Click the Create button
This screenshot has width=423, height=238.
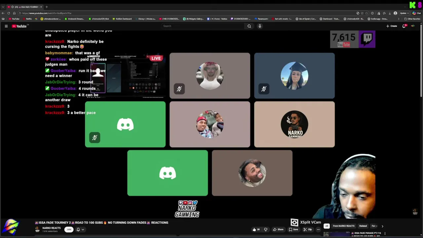click(x=392, y=26)
